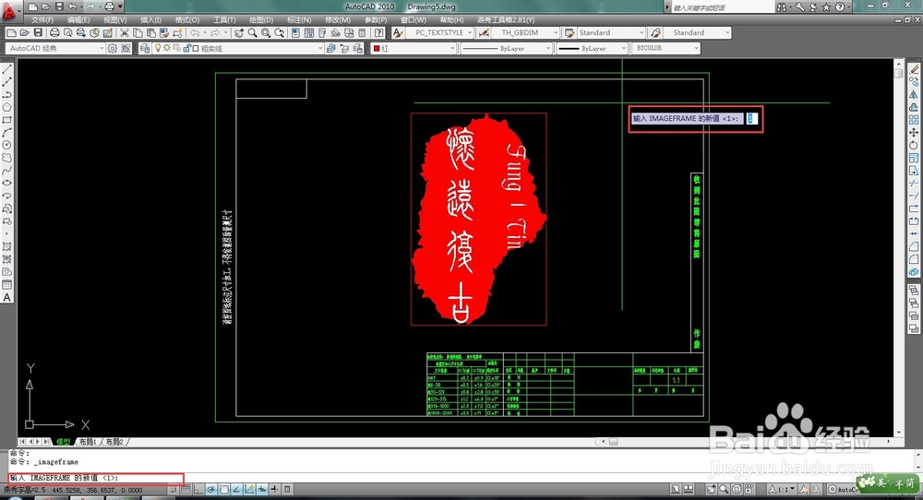Screen dimensions: 923x500
Task: Open the AutoCAD 经典 workspace dropdown
Action: tap(55, 48)
